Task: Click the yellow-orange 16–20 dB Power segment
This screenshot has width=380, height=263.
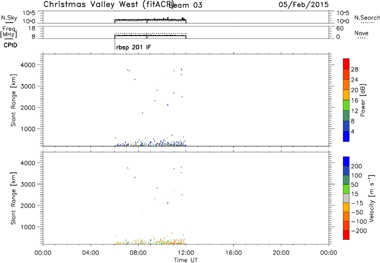Action: point(346,94)
